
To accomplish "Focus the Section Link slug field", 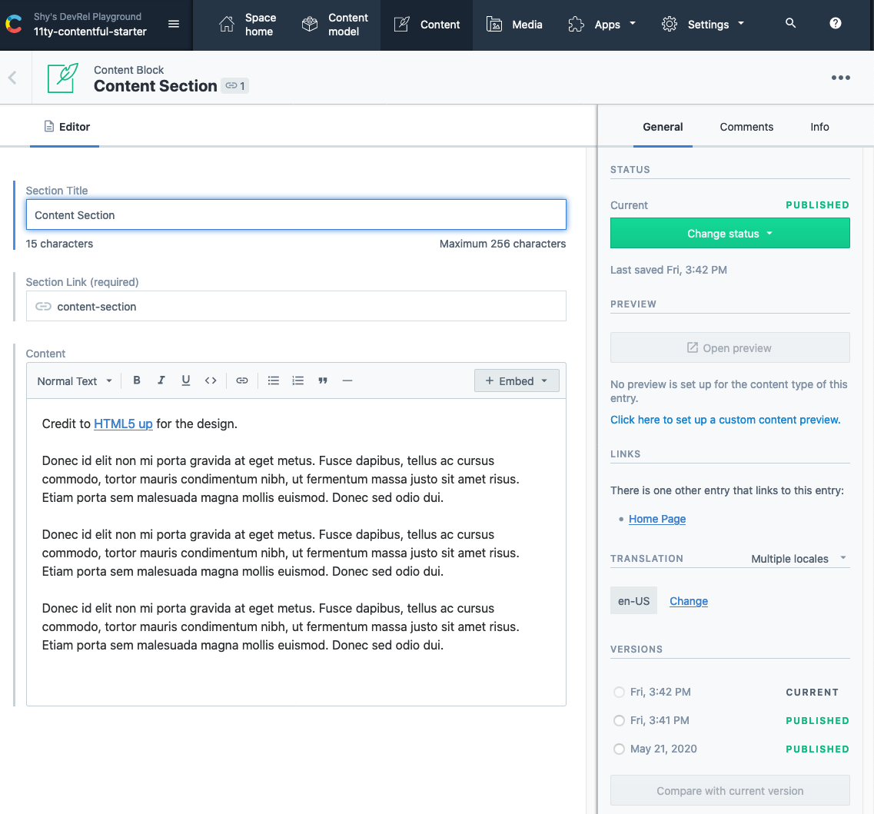I will tap(296, 306).
